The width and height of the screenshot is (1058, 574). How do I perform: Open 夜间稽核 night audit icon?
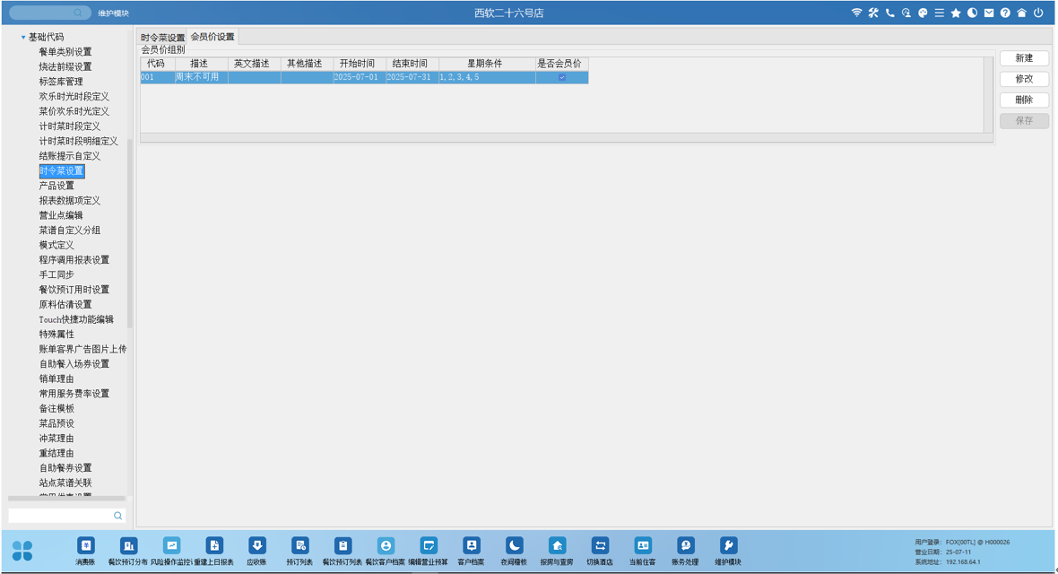click(514, 546)
